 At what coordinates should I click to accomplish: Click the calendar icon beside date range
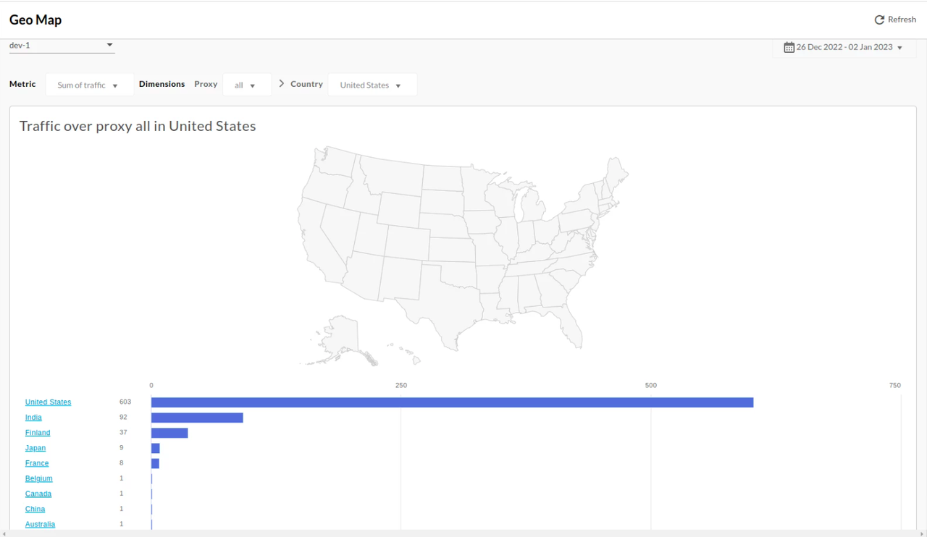[789, 47]
